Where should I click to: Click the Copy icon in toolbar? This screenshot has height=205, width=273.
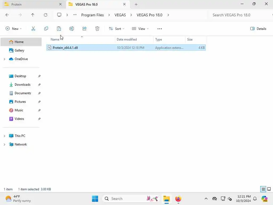click(46, 29)
